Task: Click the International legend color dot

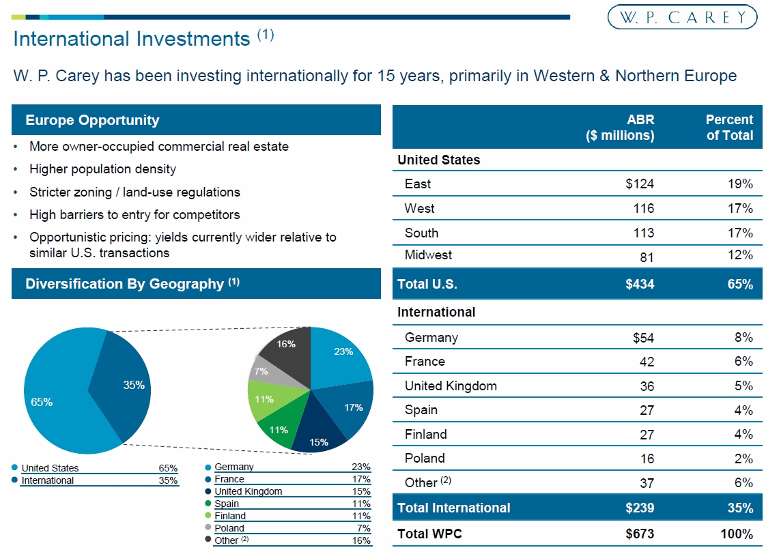Action: [14, 480]
